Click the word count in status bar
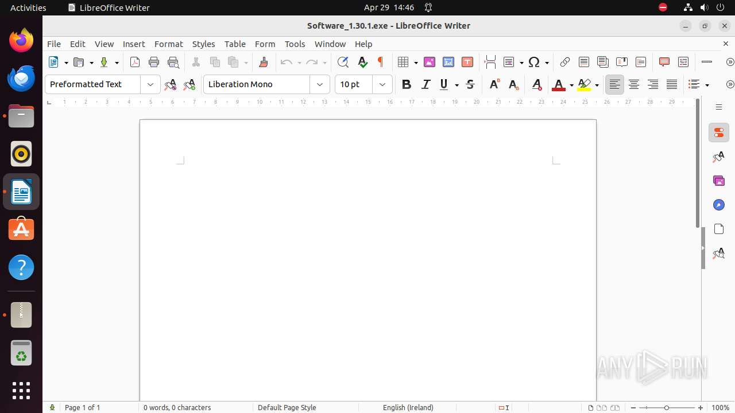This screenshot has height=413, width=735. [x=177, y=407]
